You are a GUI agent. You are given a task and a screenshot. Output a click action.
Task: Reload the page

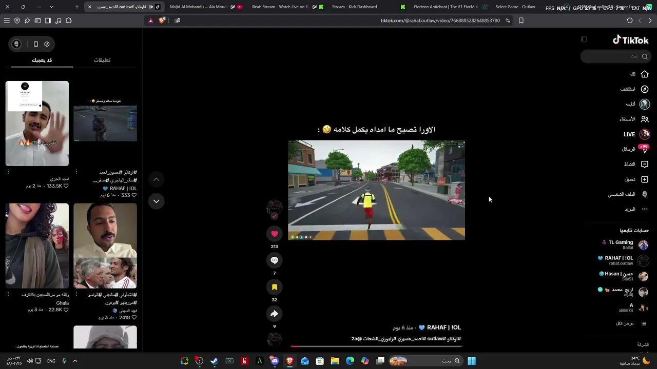coord(630,20)
